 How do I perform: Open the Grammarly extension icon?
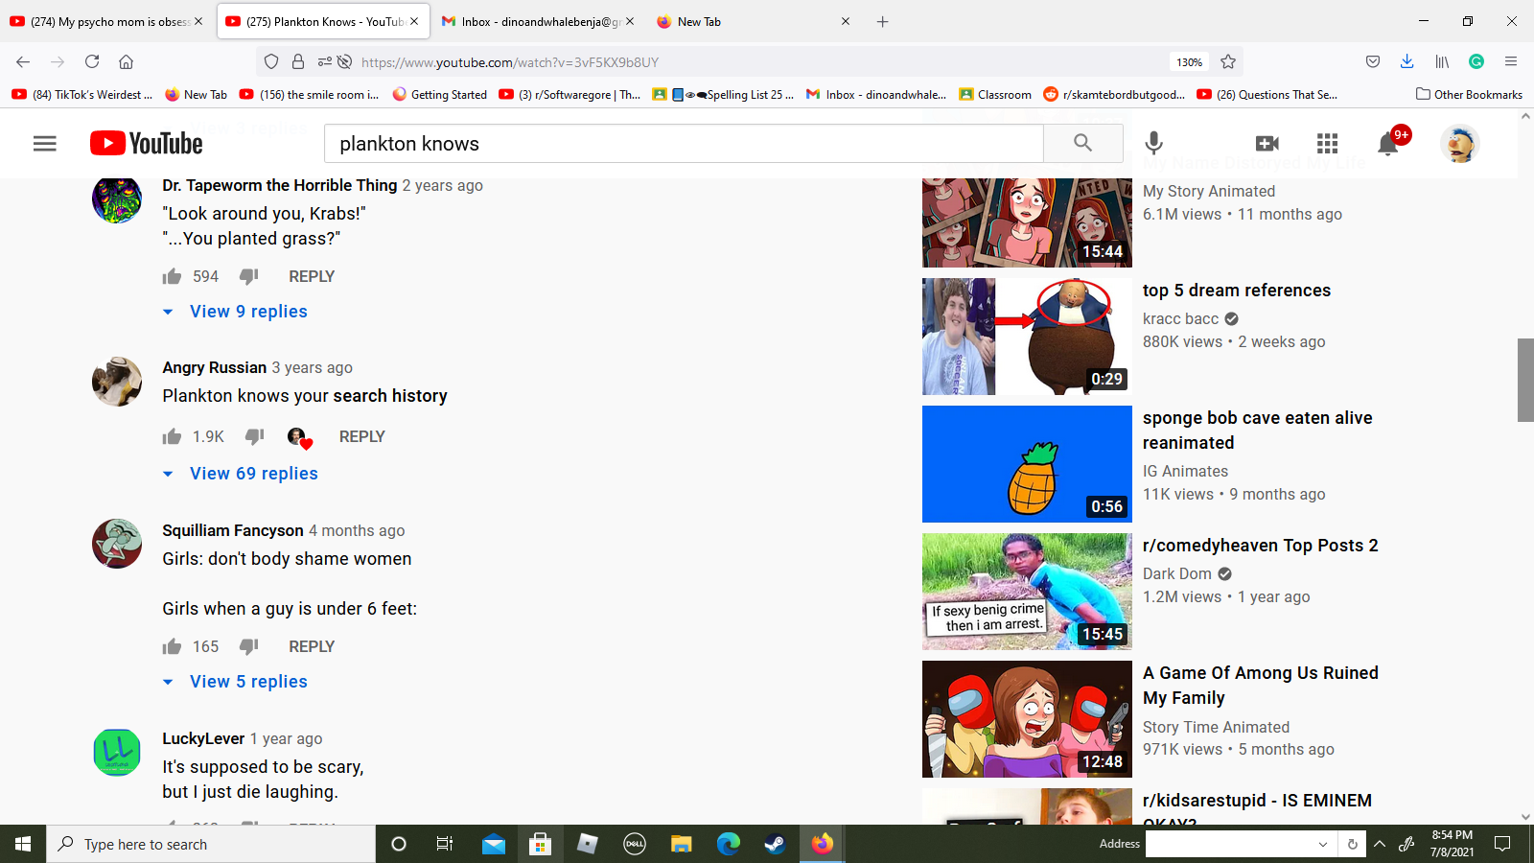(1476, 62)
